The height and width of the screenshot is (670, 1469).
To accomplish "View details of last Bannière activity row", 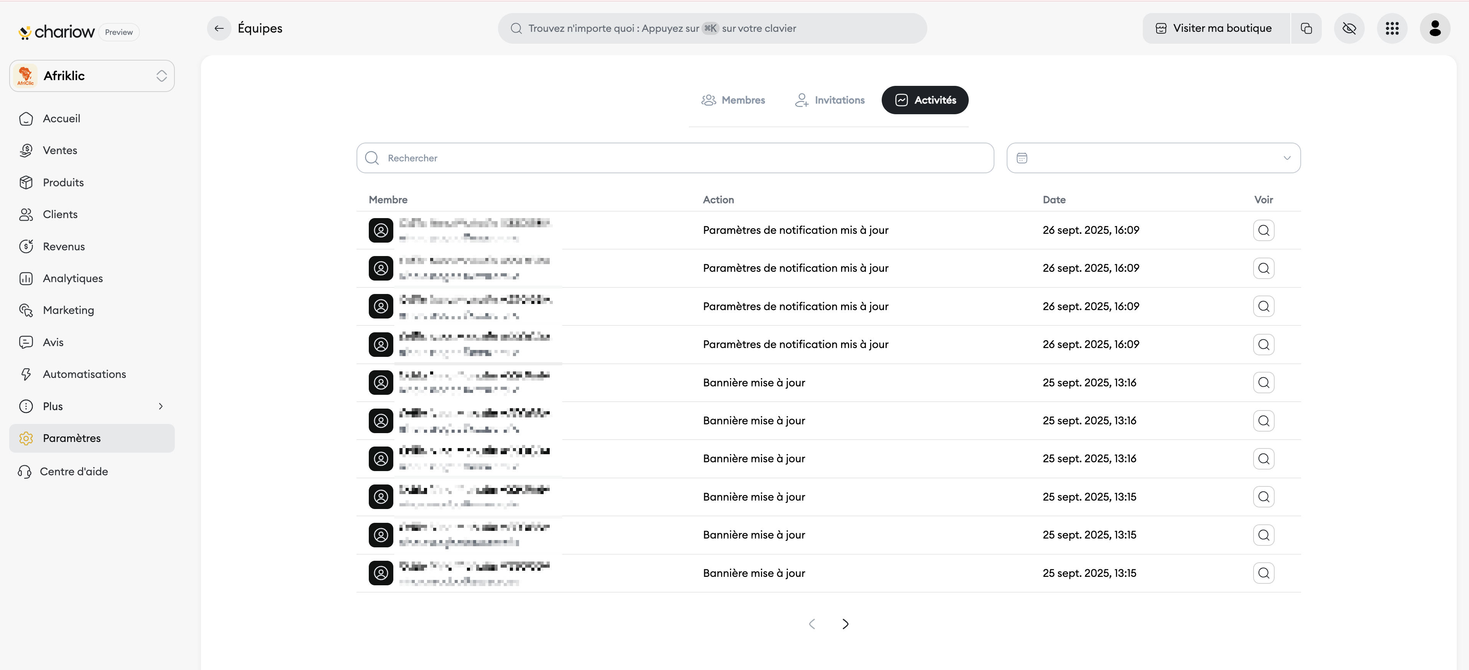I will pos(1263,573).
